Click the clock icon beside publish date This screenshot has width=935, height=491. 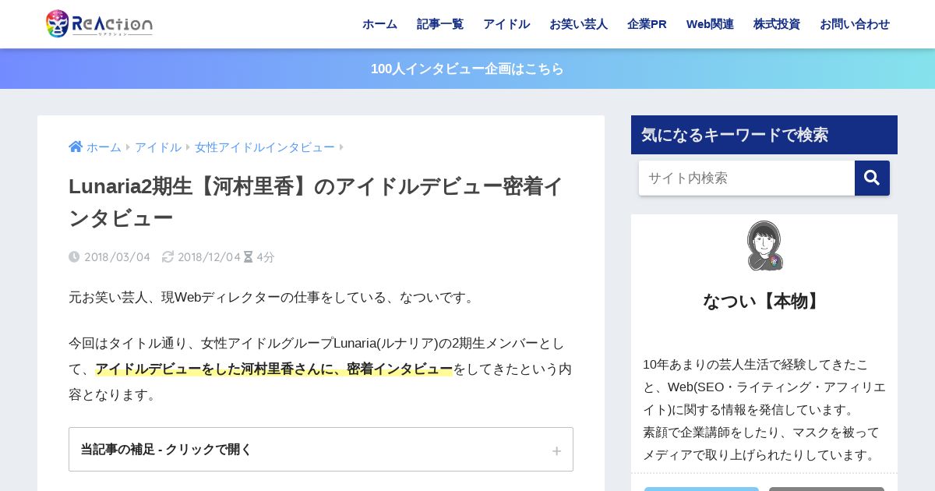coord(74,256)
